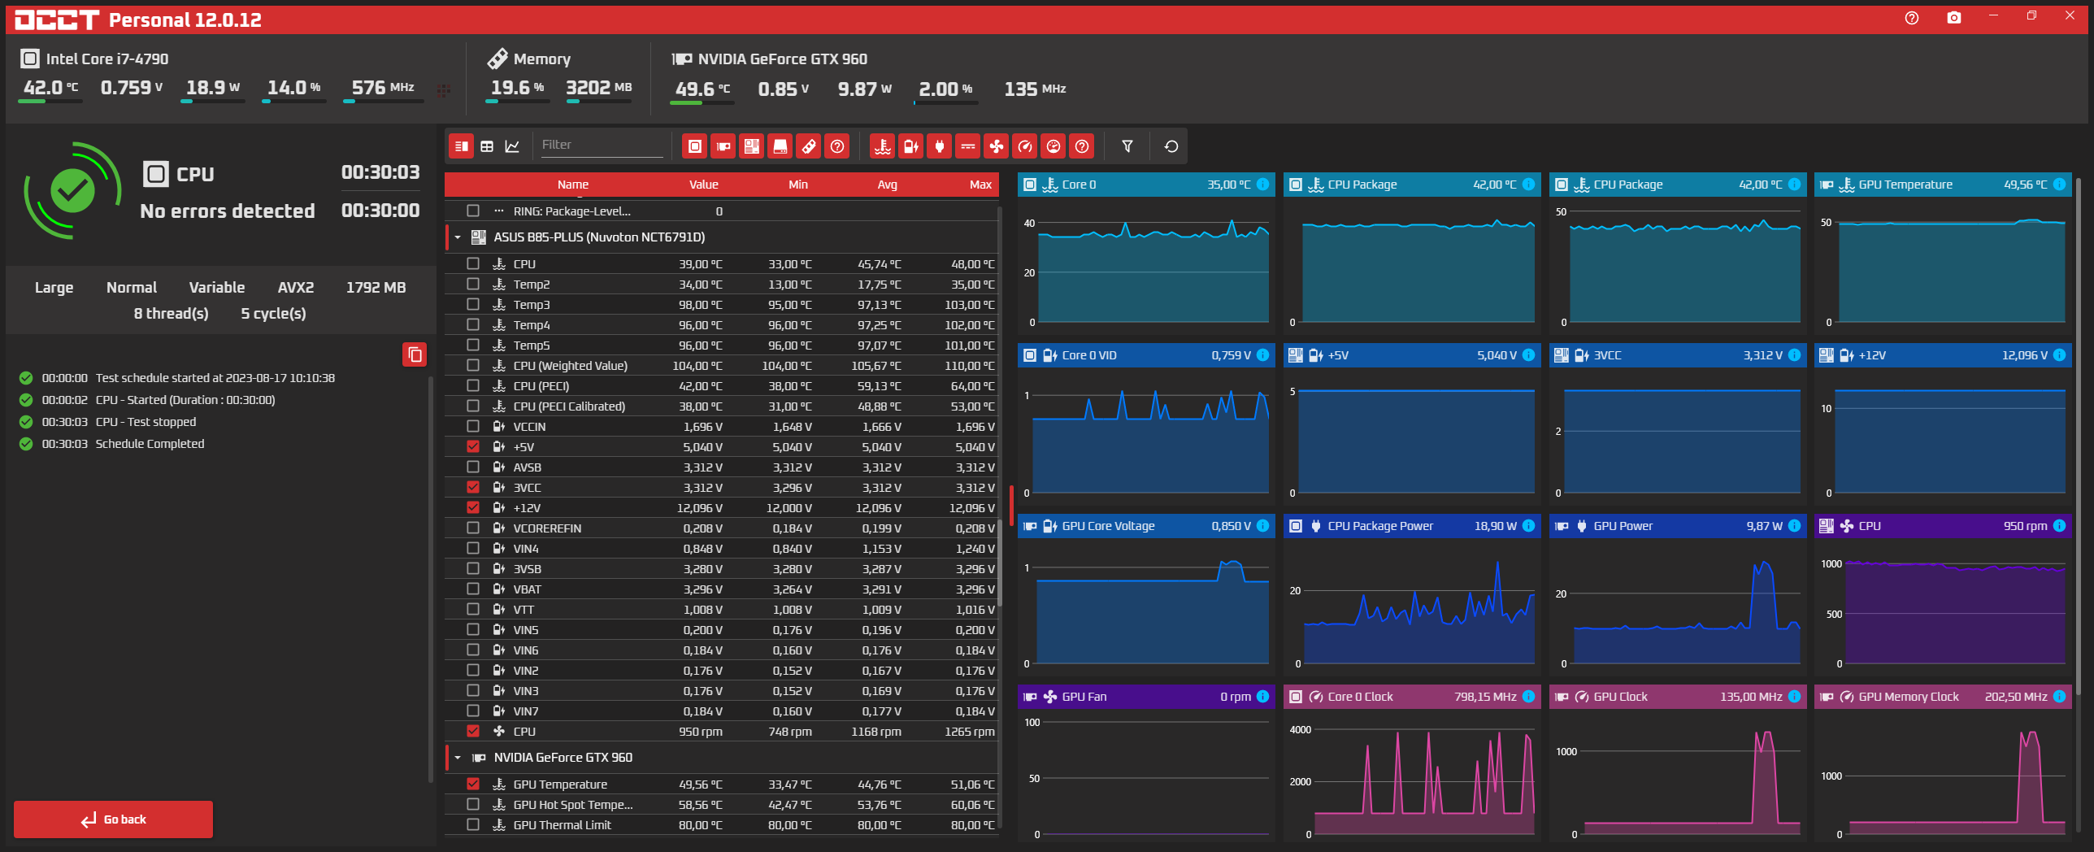This screenshot has width=2094, height=852.
Task: Toggle the fan sensor type filter
Action: pyautogui.click(x=996, y=146)
